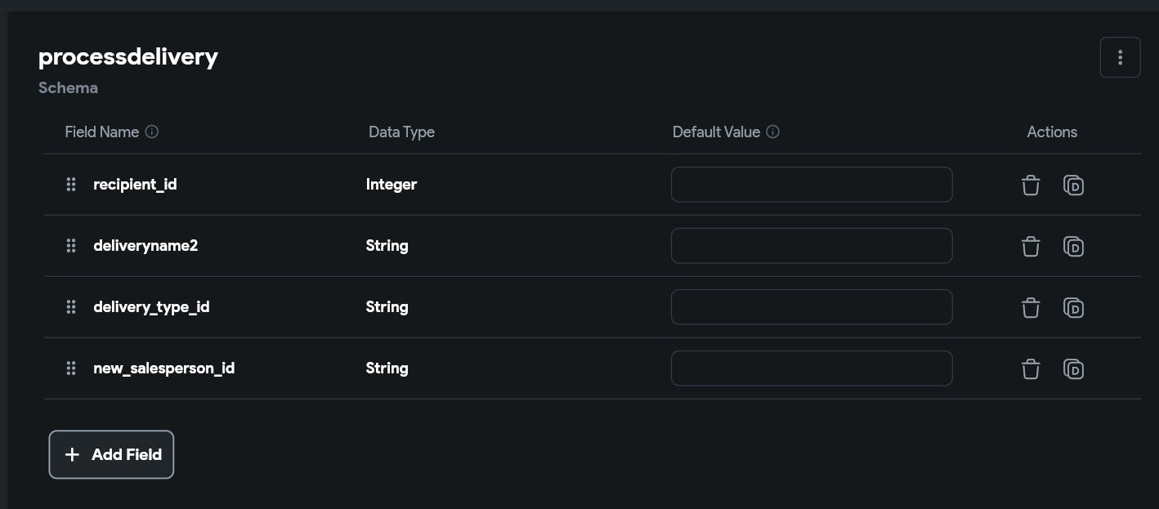Click the new_salesperson_id row drag handle
This screenshot has height=509, width=1159.
[71, 368]
